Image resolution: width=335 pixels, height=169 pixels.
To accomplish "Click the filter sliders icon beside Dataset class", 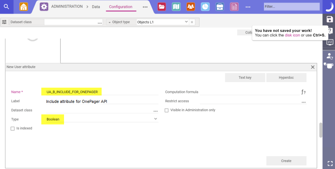I will [4, 22].
